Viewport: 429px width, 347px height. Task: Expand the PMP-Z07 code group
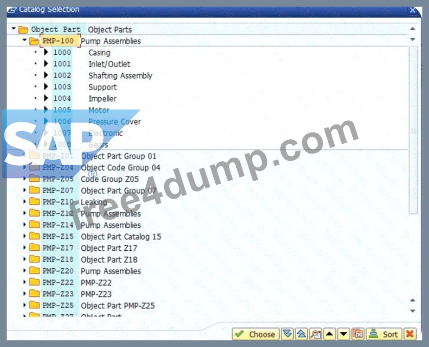point(25,190)
